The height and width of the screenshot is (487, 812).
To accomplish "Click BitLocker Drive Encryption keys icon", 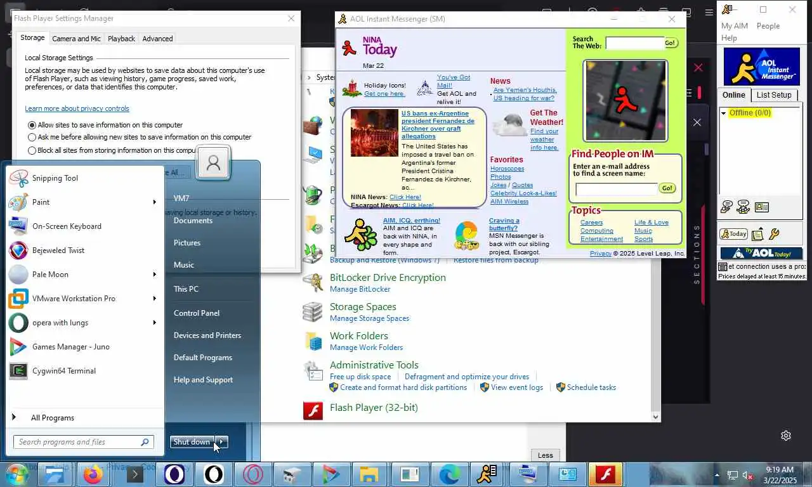I will (313, 282).
